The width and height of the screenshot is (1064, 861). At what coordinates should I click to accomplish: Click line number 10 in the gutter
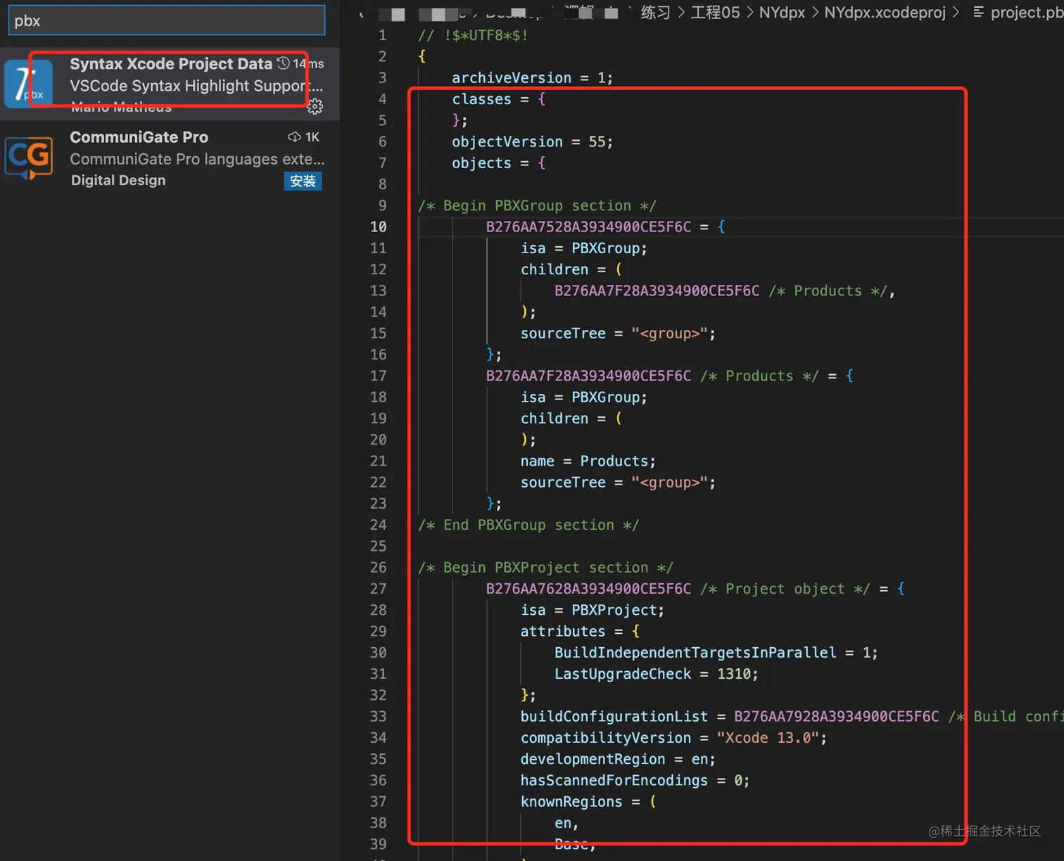pyautogui.click(x=379, y=227)
